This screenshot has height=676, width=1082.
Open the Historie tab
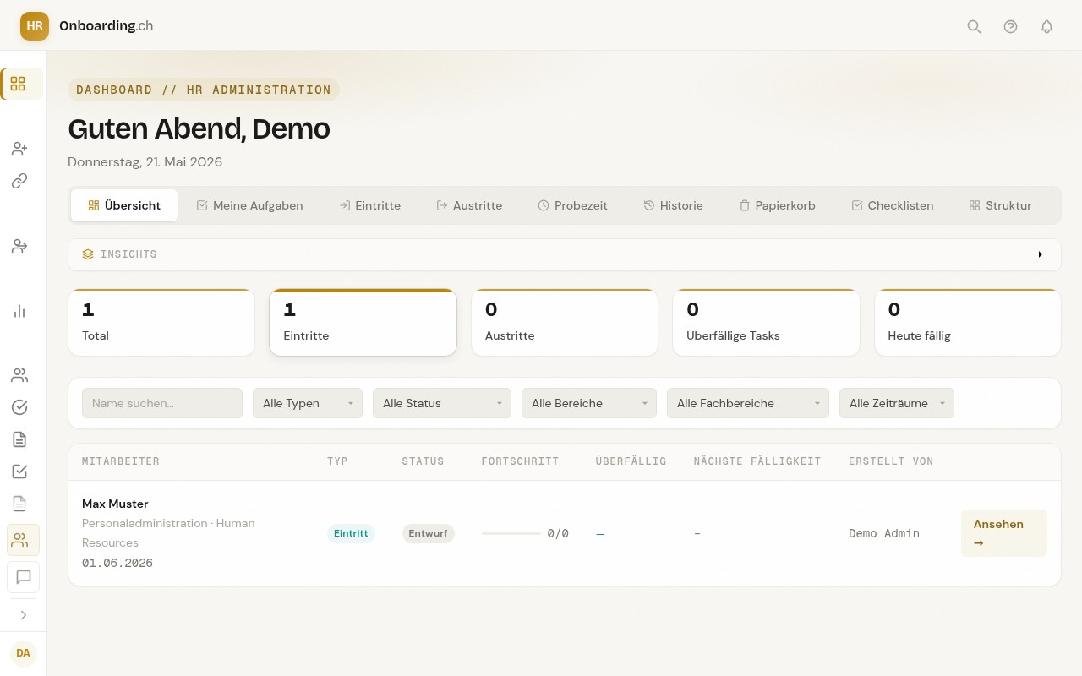click(673, 205)
